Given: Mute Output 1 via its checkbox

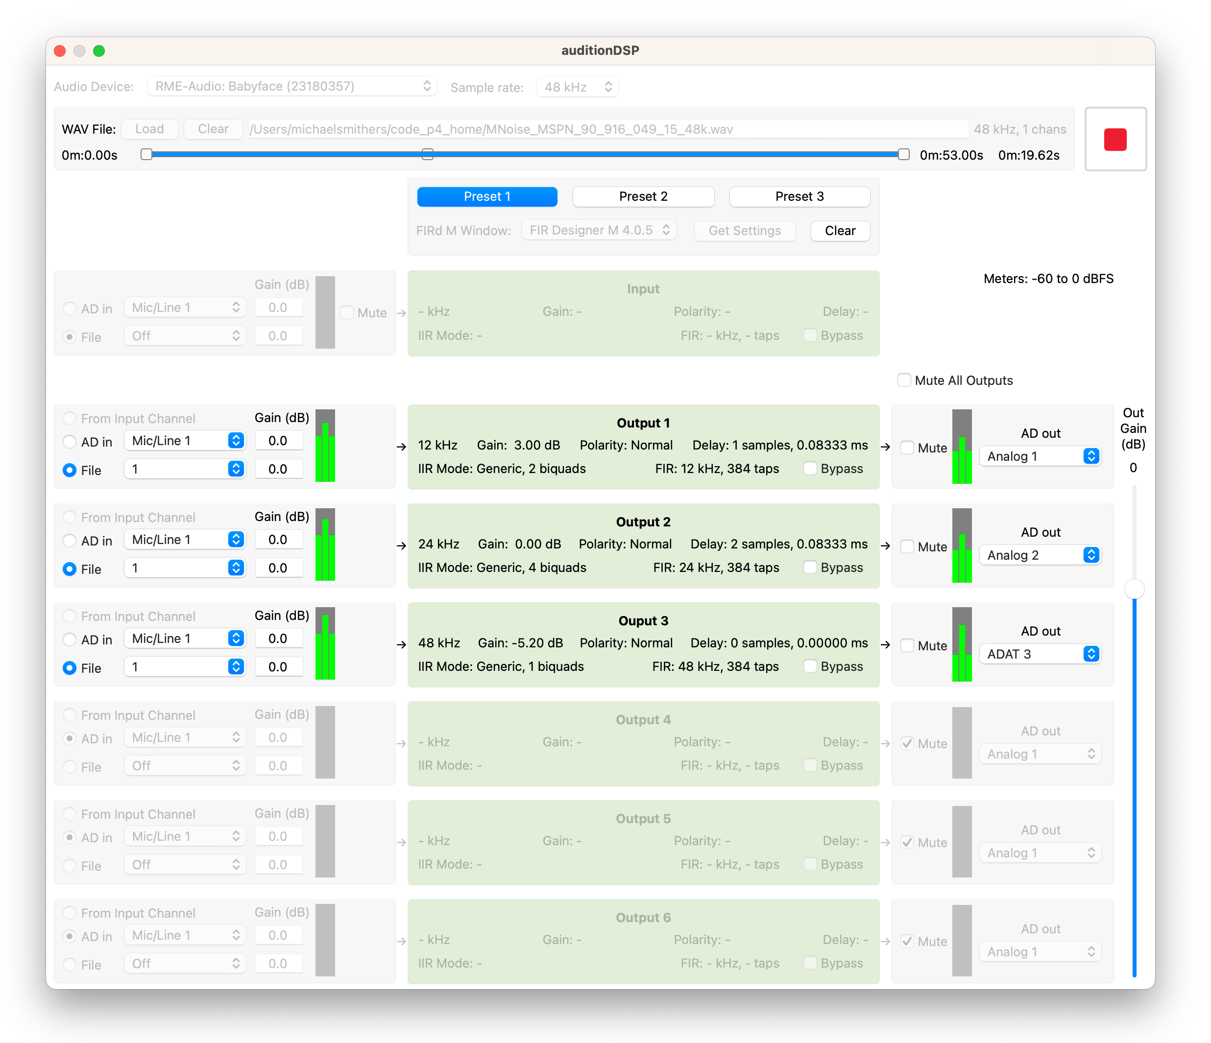Looking at the screenshot, I should (x=907, y=448).
